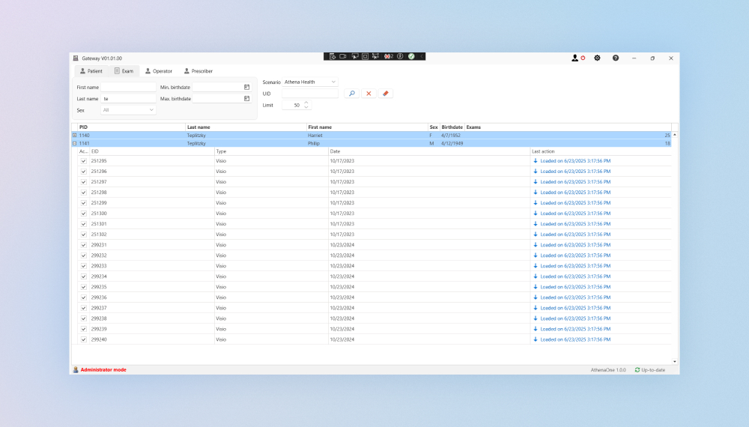The height and width of the screenshot is (427, 749).
Task: Click the green Up-to-date refresh icon
Action: point(637,369)
